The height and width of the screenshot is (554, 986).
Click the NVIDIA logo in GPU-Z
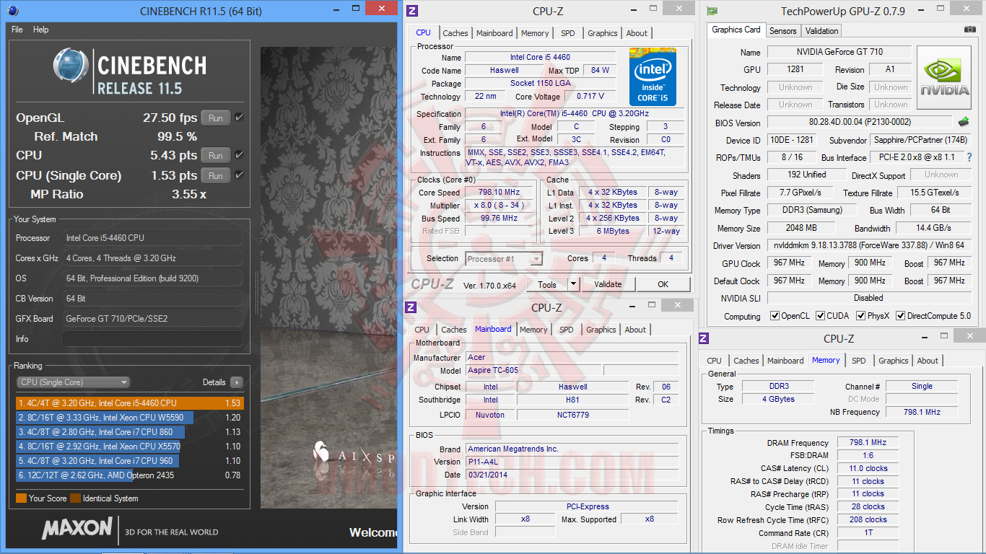click(943, 77)
